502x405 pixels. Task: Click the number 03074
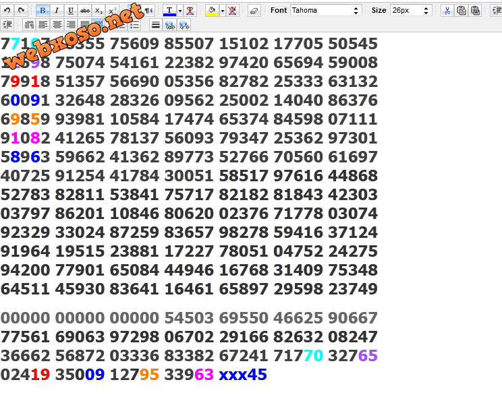(353, 214)
